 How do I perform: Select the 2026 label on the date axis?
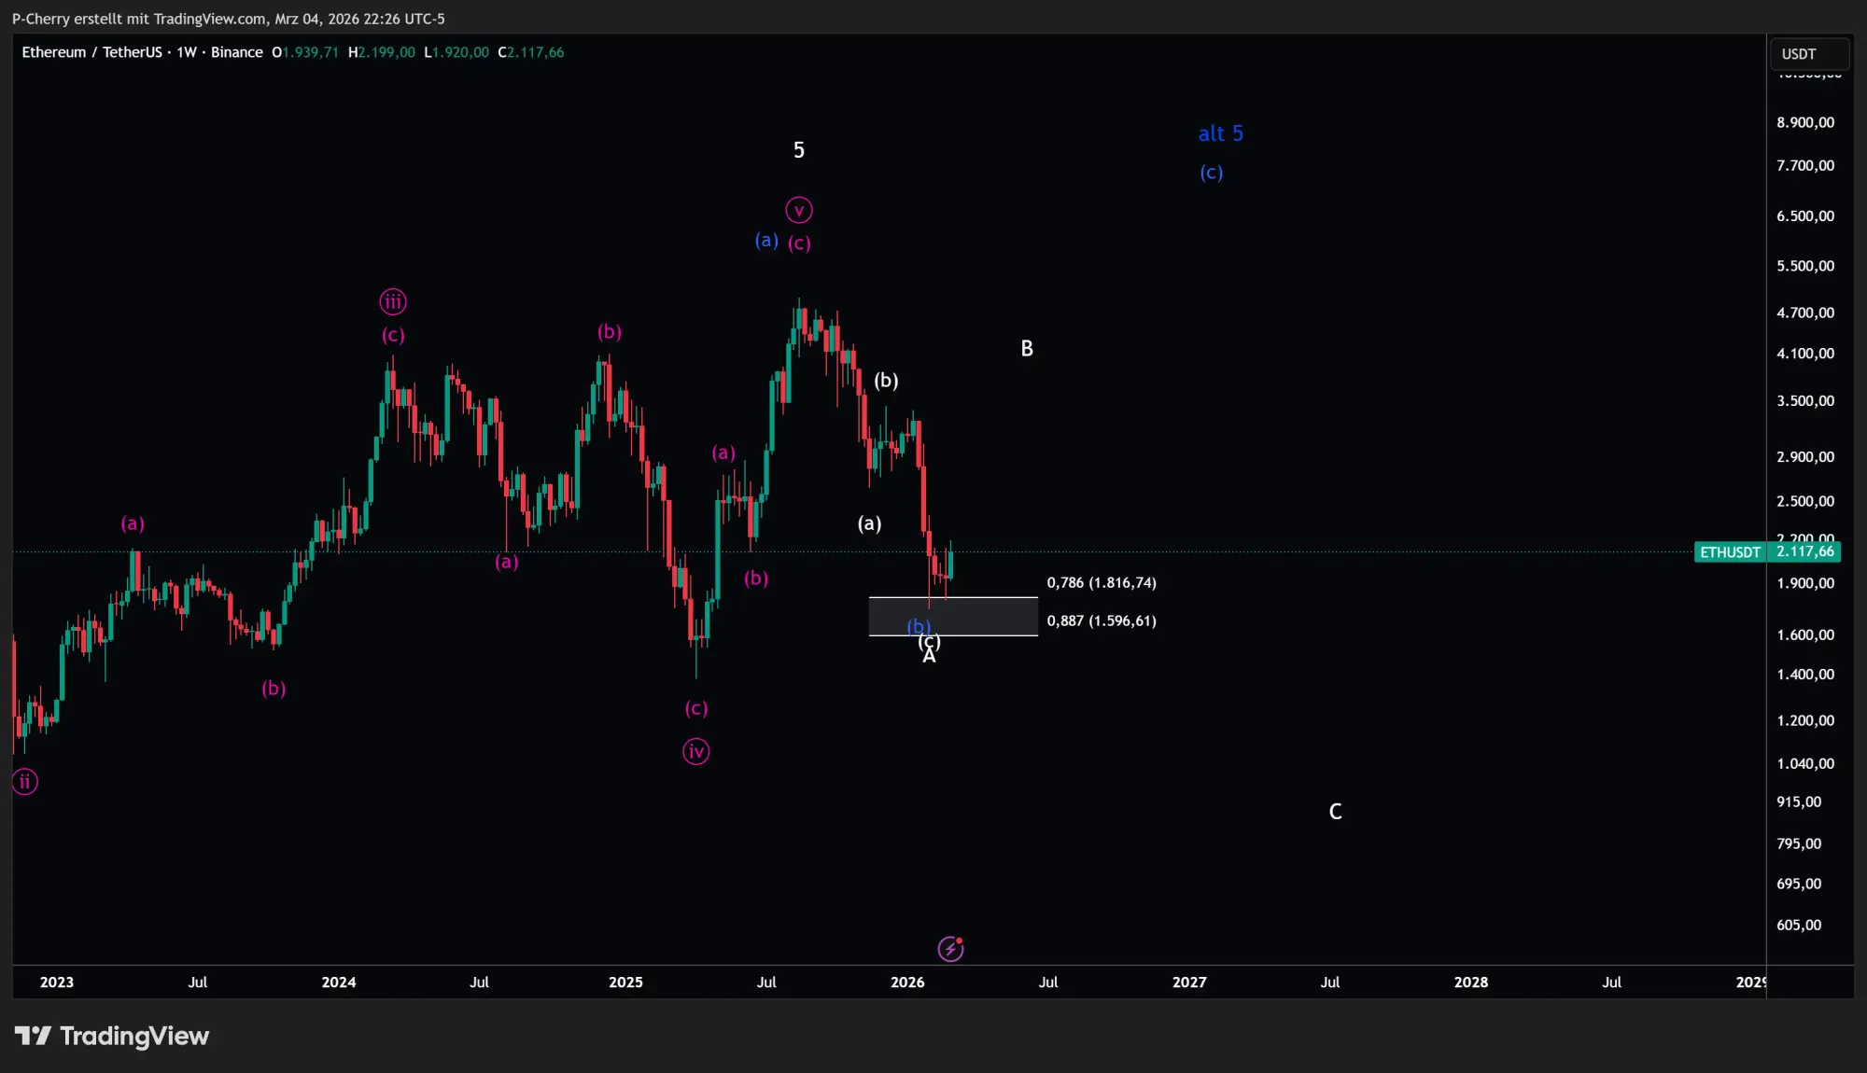tap(907, 982)
